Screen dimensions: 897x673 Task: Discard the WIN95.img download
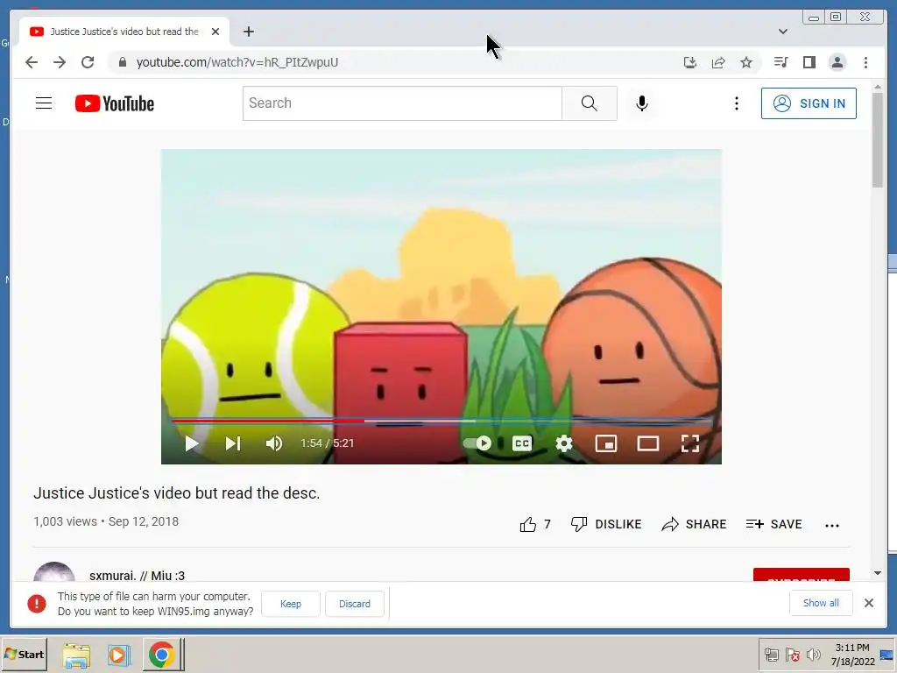click(355, 604)
